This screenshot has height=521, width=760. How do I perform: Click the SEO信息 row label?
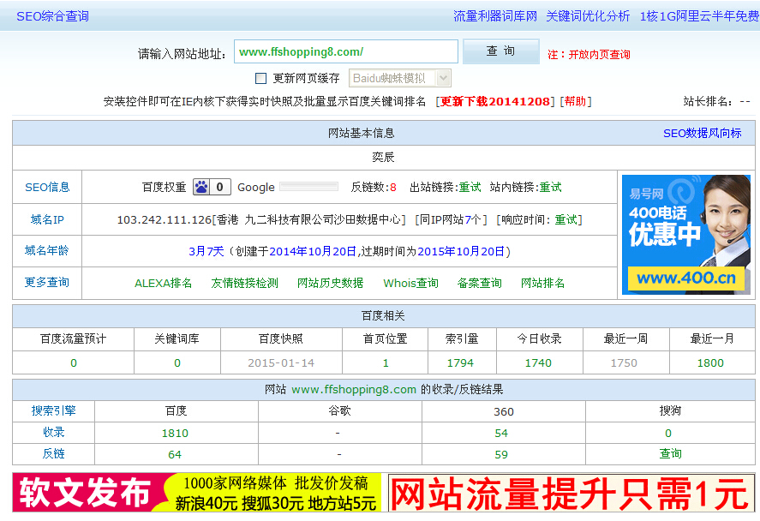coord(47,187)
